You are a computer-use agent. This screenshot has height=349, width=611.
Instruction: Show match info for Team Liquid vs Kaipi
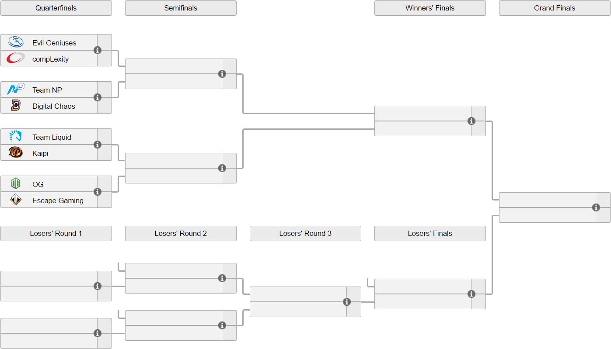tap(98, 145)
